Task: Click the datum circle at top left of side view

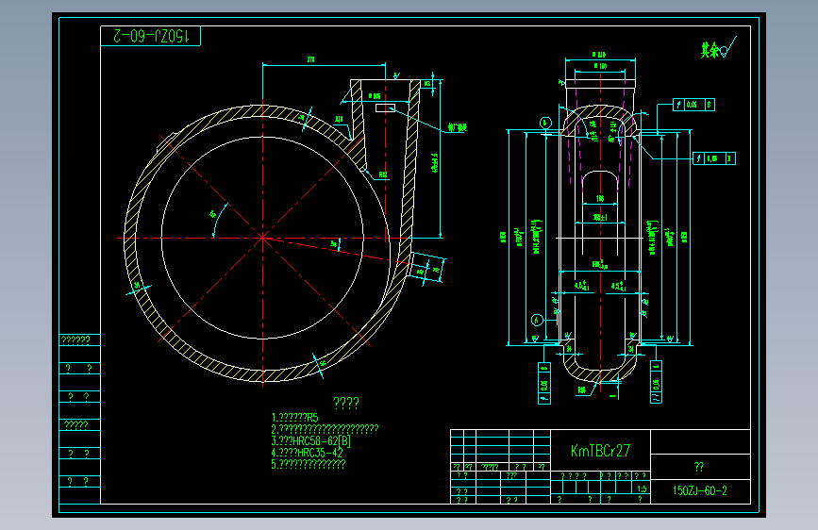Action: coord(545,123)
